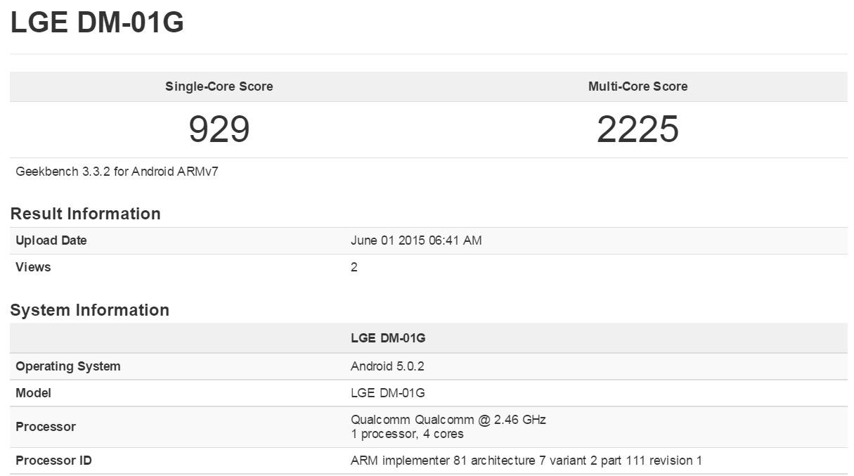854x476 pixels.
Task: Click the Model row label
Action: [x=33, y=393]
